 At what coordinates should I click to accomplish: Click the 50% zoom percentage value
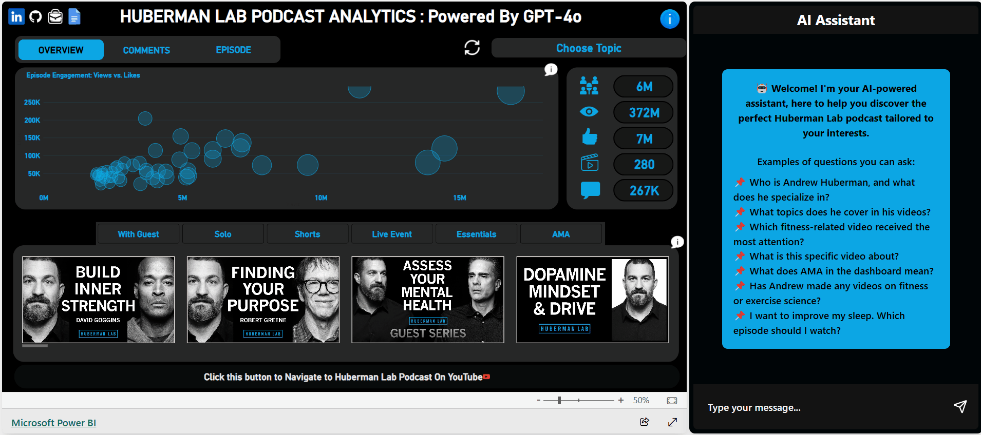tap(641, 400)
